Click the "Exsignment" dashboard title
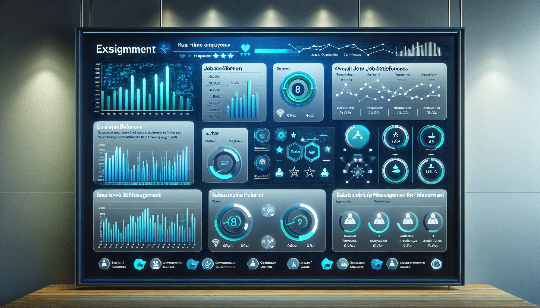The width and height of the screenshot is (540, 308). click(x=126, y=49)
